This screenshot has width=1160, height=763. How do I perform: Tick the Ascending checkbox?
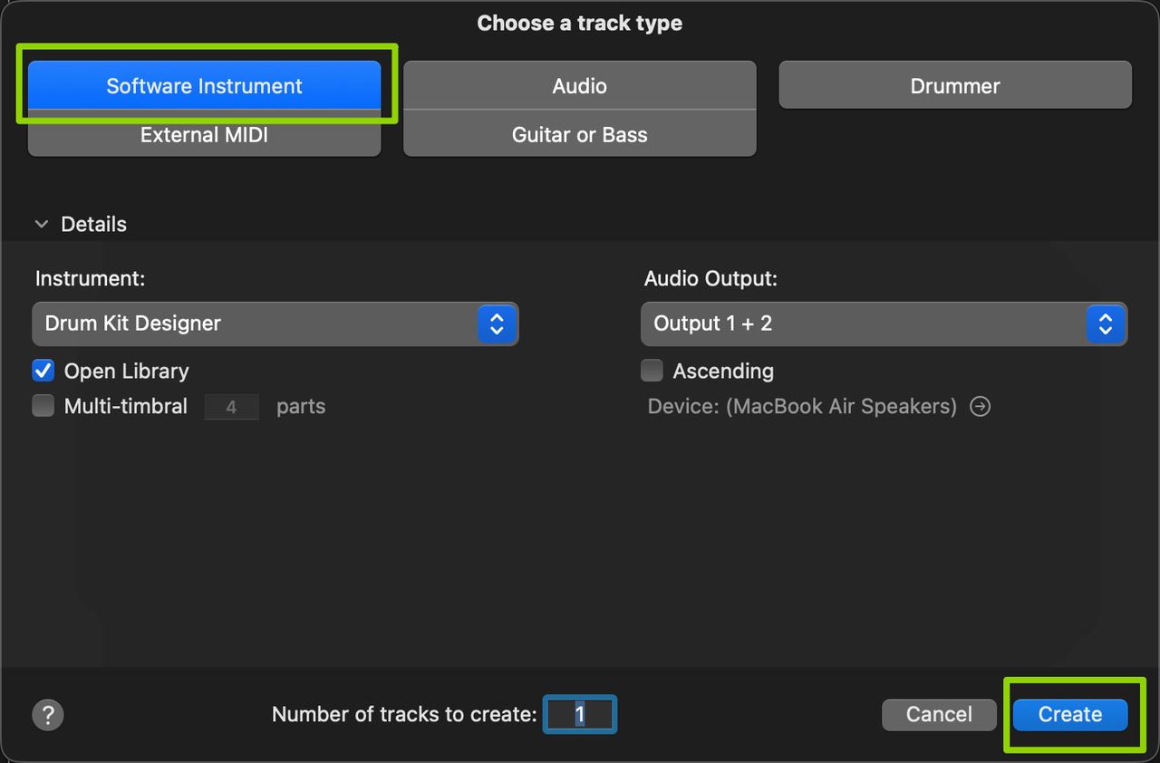(652, 371)
